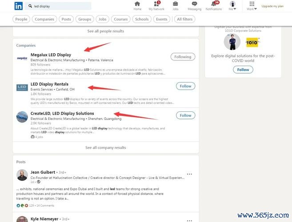Follow CreateLED, LED Display Solutions
This screenshot has height=222, width=292.
(x=185, y=115)
